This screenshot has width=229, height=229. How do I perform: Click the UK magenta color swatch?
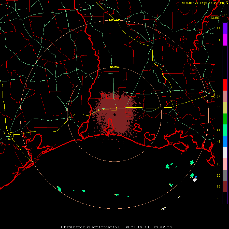point(225,40)
